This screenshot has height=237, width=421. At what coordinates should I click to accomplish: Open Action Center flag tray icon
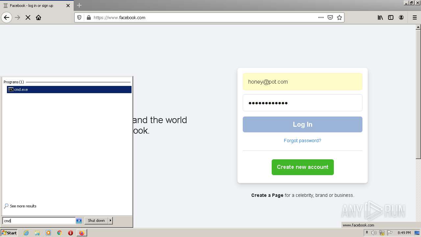tap(390, 233)
